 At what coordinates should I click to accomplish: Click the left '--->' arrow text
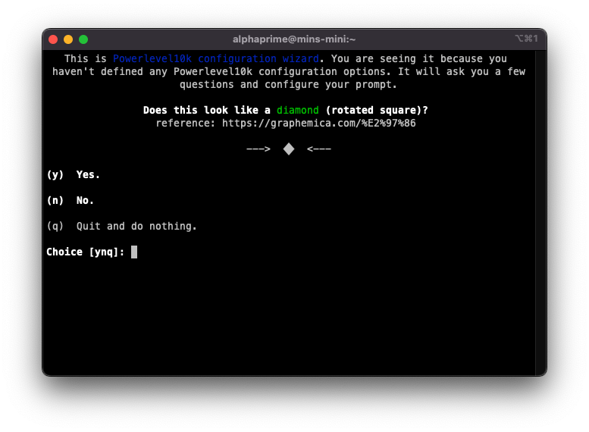(258, 149)
